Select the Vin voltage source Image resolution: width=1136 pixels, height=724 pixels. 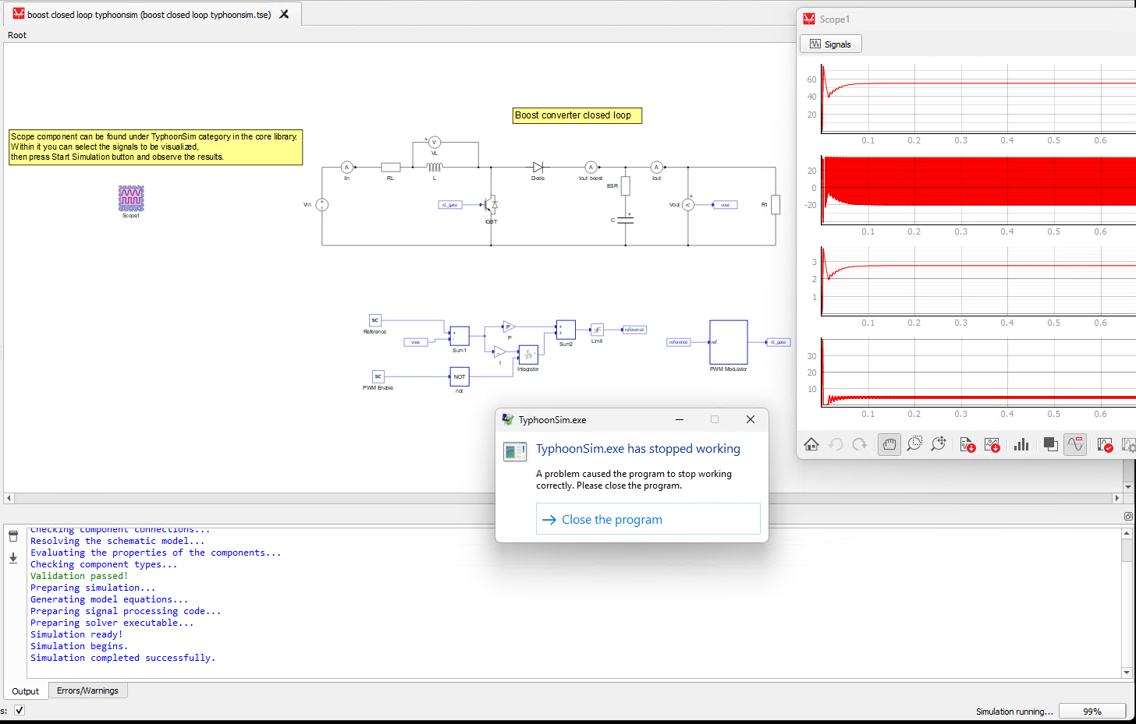tap(321, 205)
